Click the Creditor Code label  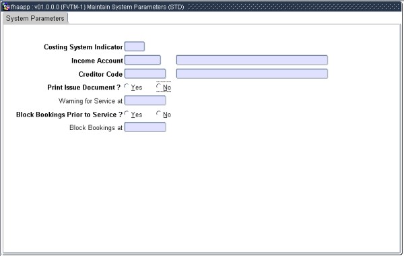(100, 74)
